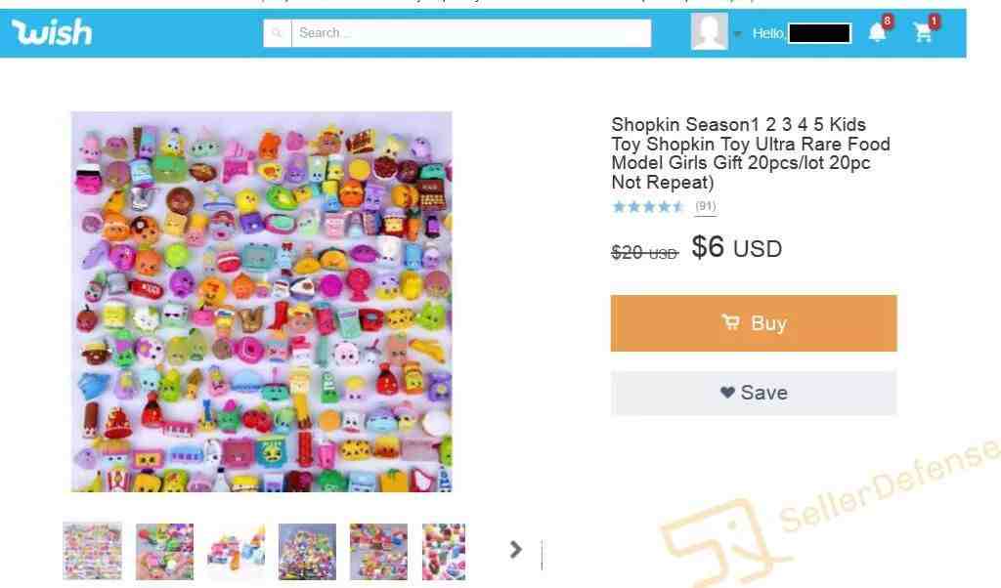Select the second product thumbnail
Image resolution: width=1001 pixels, height=588 pixels.
(164, 552)
